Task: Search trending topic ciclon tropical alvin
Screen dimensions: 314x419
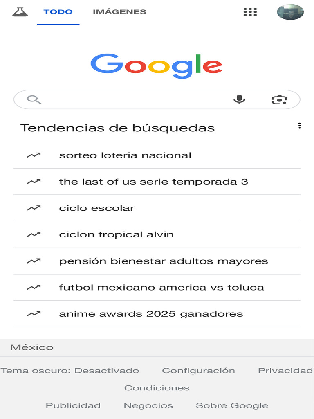Action: 116,234
